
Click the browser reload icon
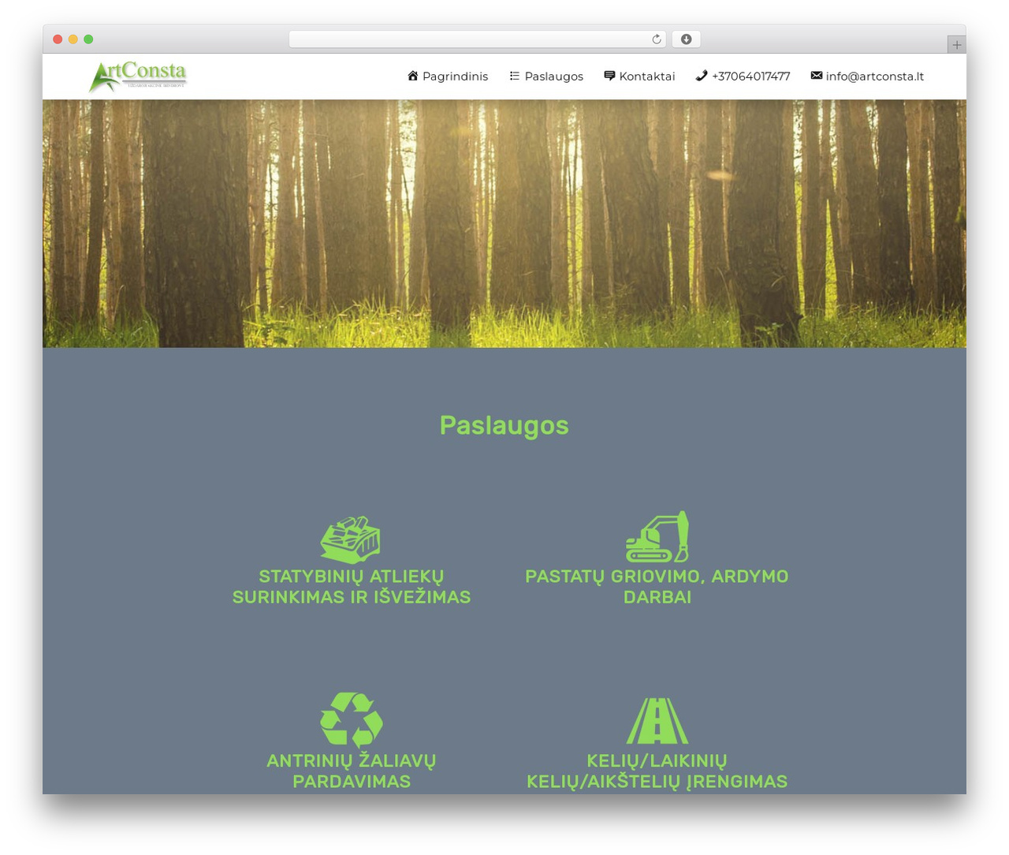(656, 39)
